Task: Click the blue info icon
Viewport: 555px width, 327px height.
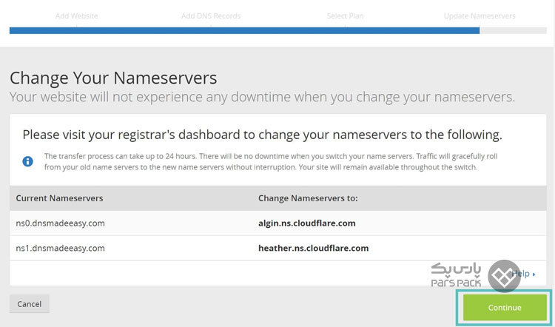Action: click(27, 161)
